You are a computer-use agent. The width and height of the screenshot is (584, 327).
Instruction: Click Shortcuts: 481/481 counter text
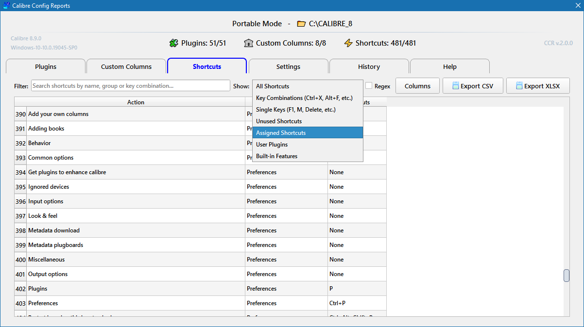tap(386, 43)
